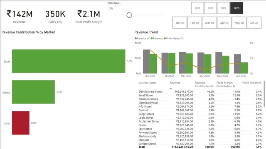Select the Surge Stores row
The height and width of the screenshot is (149, 266).
pyautogui.click(x=200, y=114)
